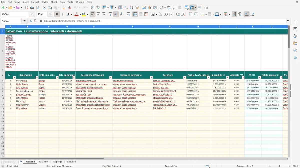
Task: Toggle Bold formatting
Action: tap(57, 14)
